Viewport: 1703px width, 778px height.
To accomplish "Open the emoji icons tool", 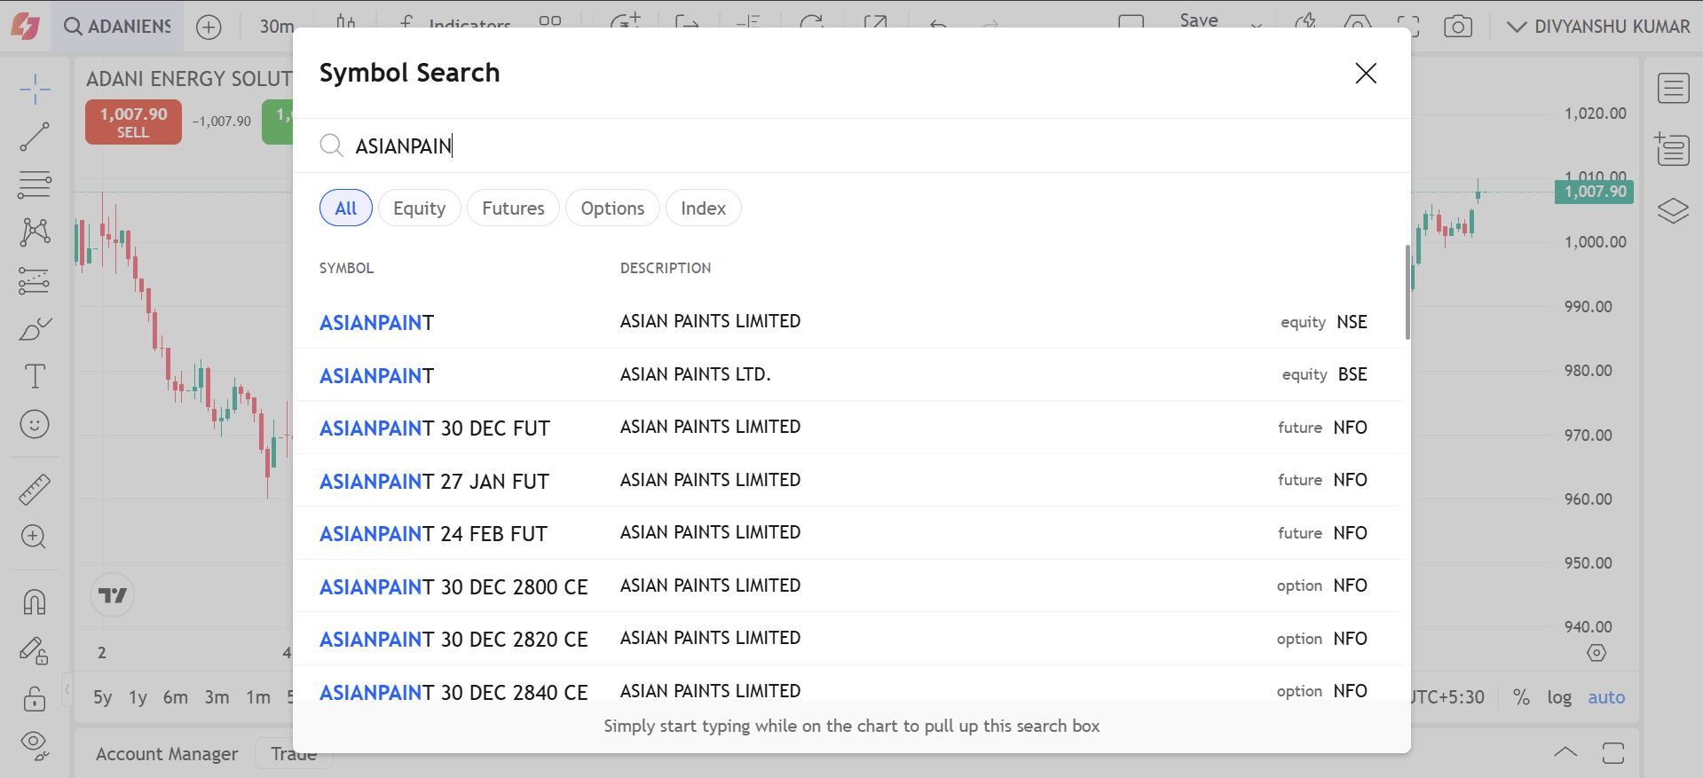I will click(35, 424).
